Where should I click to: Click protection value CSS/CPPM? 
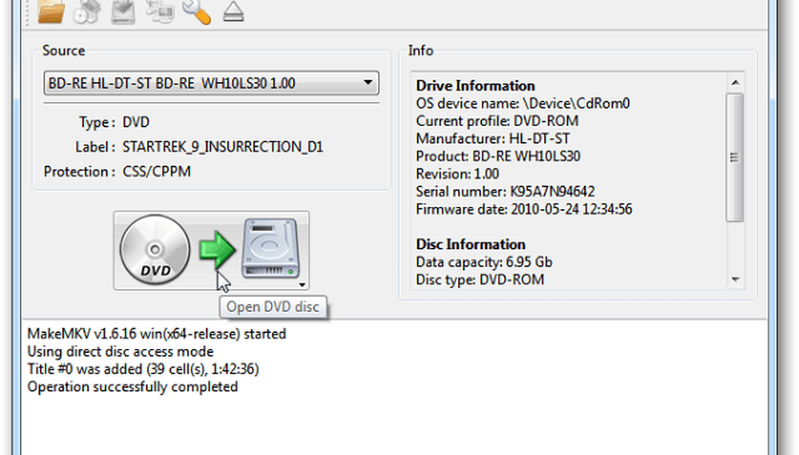pyautogui.click(x=157, y=172)
